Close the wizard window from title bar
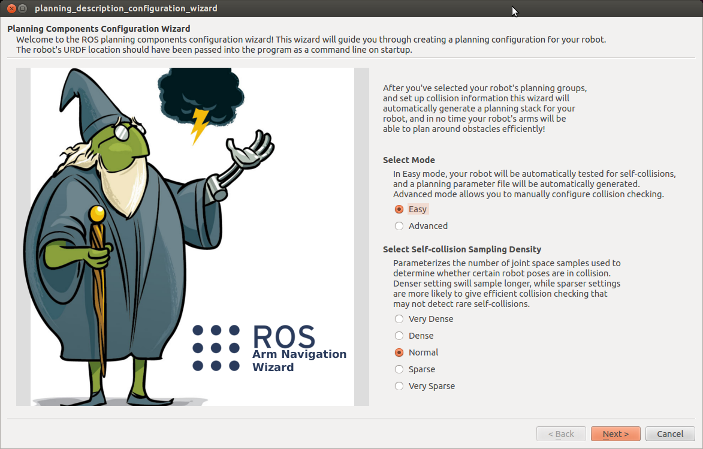Viewport: 703px width, 449px height. point(10,8)
